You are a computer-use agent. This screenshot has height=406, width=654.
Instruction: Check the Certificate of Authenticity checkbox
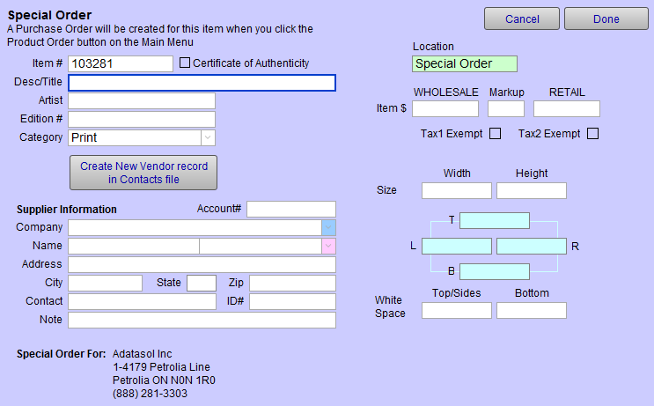pyautogui.click(x=185, y=63)
